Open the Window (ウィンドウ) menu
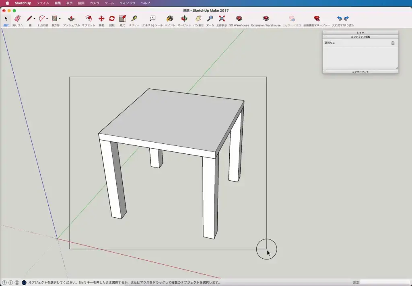This screenshot has width=412, height=286. (x=127, y=3)
